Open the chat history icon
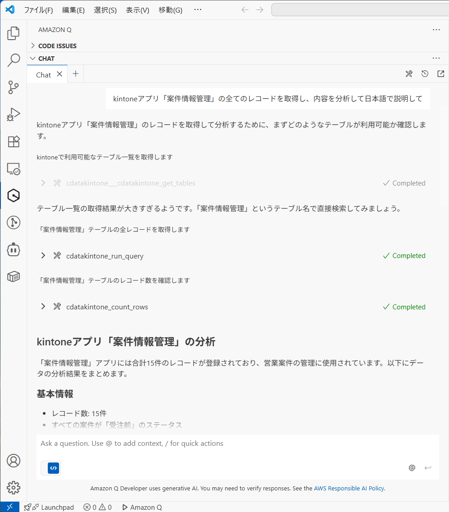This screenshot has height=512, width=449. [x=425, y=74]
